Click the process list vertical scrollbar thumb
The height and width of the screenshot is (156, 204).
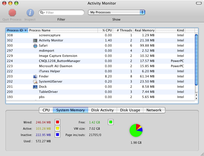[x=196, y=60]
